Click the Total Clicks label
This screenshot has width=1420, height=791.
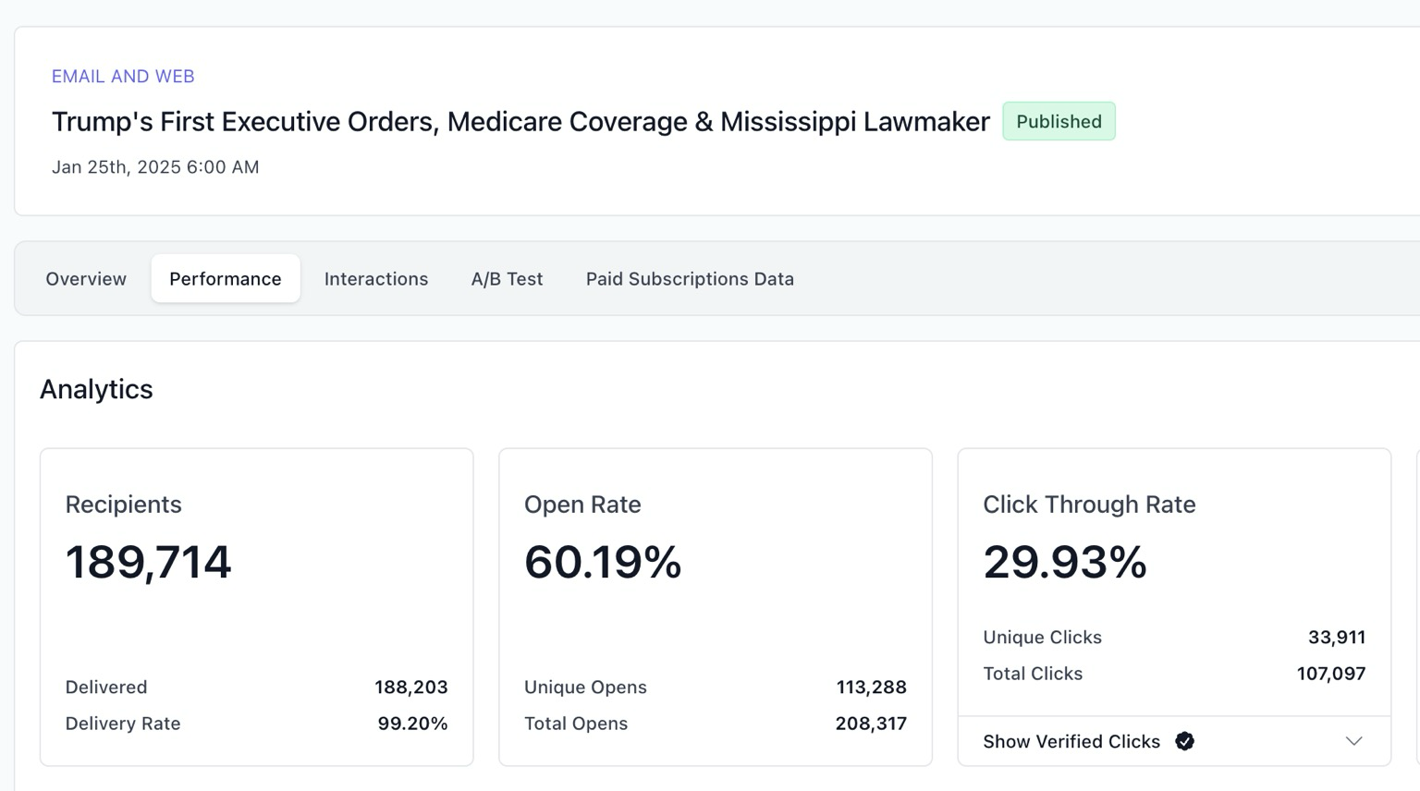[1033, 674]
